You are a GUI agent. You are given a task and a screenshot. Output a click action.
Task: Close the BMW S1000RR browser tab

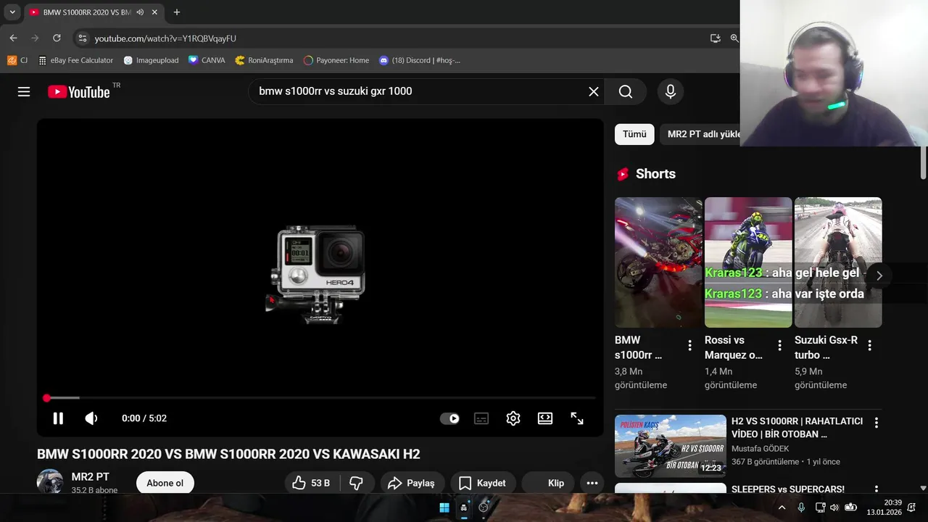click(154, 12)
